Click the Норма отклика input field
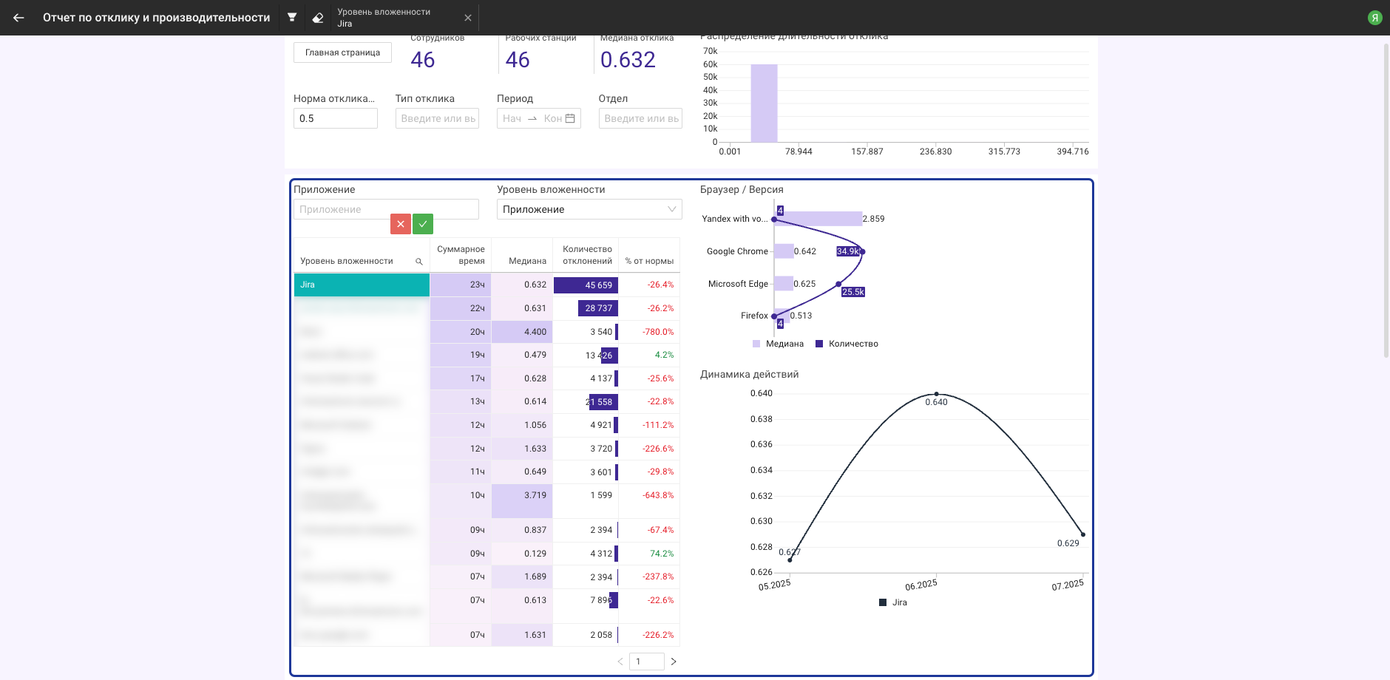Image resolution: width=1390 pixels, height=680 pixels. (335, 118)
